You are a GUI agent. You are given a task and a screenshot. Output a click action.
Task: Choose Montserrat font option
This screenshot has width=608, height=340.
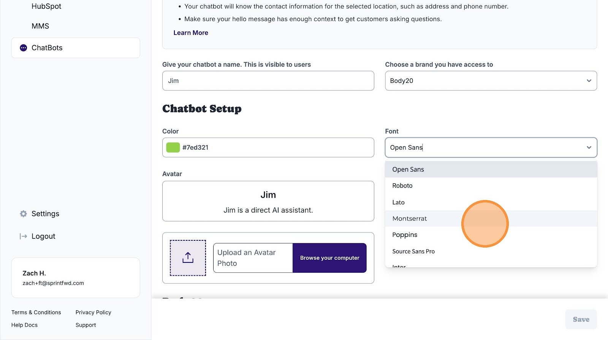[x=410, y=219]
